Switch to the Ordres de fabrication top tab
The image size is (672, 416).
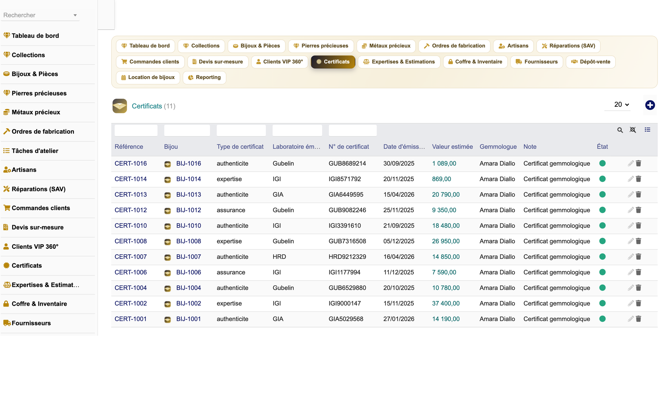point(454,46)
